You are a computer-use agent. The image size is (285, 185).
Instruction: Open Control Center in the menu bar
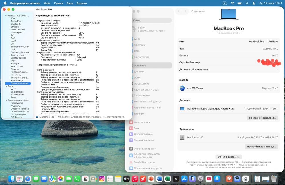(254, 3)
